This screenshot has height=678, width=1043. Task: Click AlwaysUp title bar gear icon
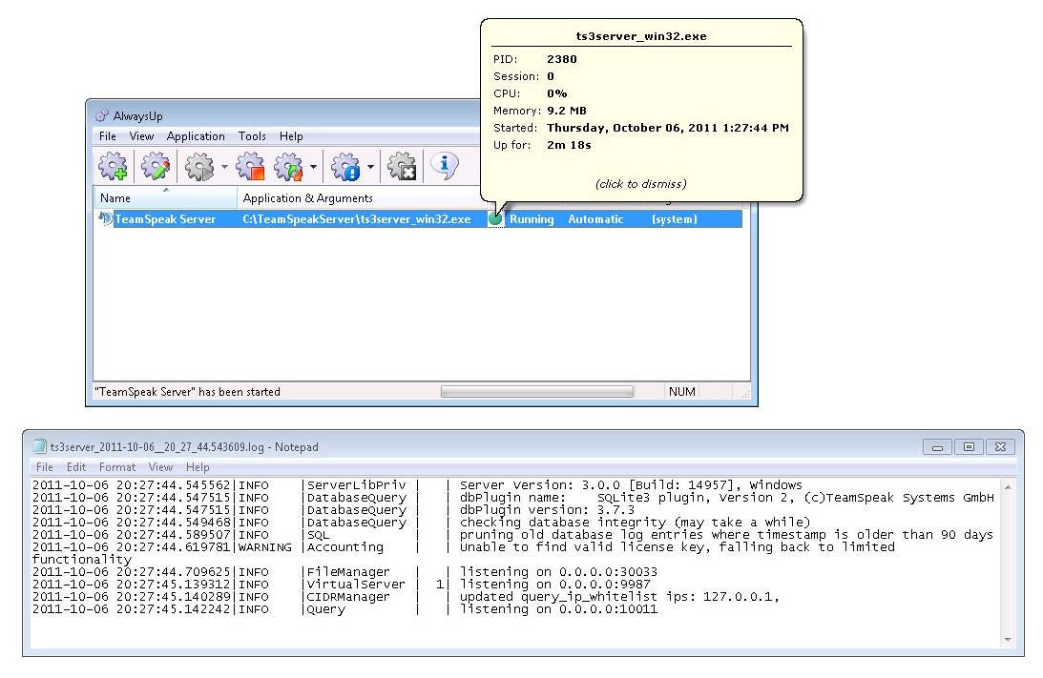click(102, 115)
